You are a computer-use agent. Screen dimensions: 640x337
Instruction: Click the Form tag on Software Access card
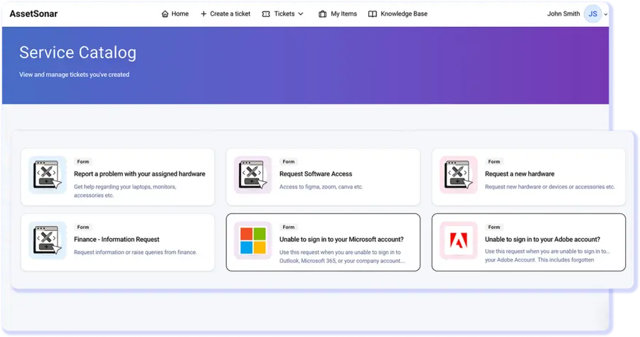coord(289,161)
